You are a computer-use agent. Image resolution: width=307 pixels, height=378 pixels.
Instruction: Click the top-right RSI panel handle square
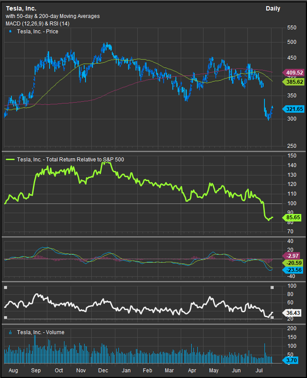[272, 287]
